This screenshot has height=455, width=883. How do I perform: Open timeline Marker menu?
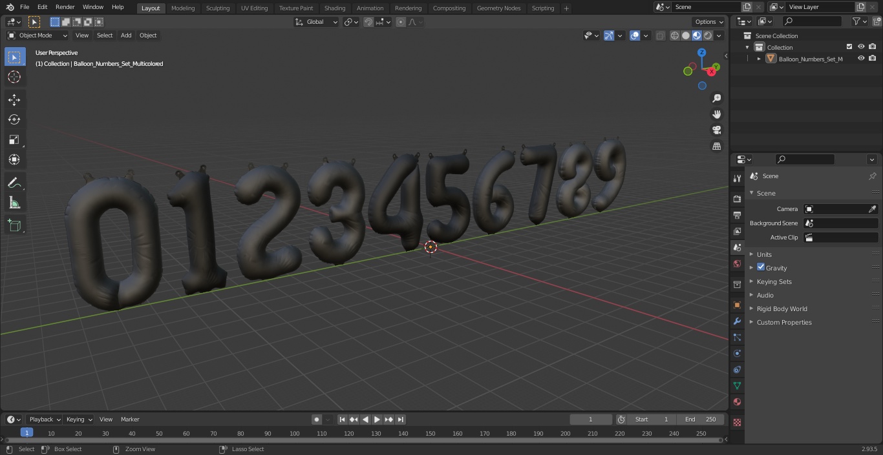[130, 420]
